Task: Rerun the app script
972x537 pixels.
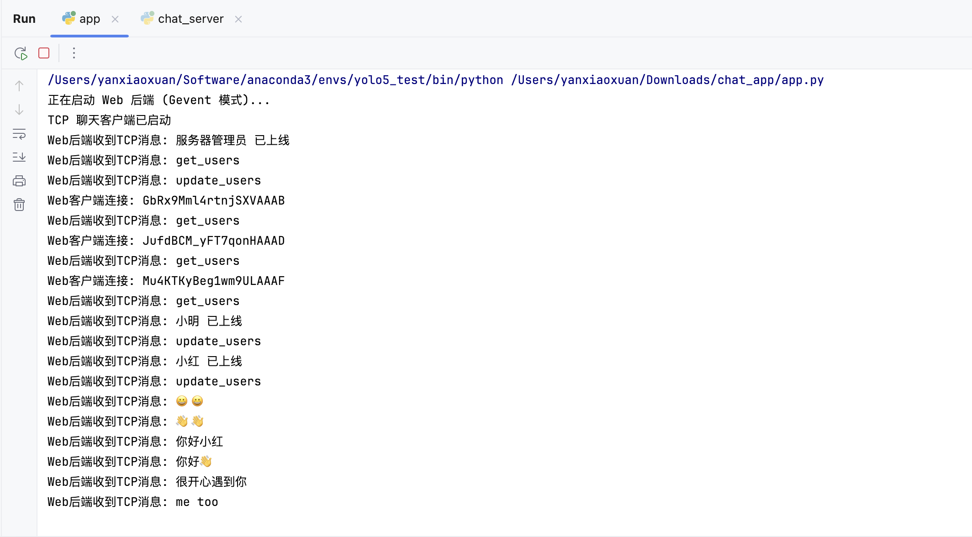Action: 20,53
